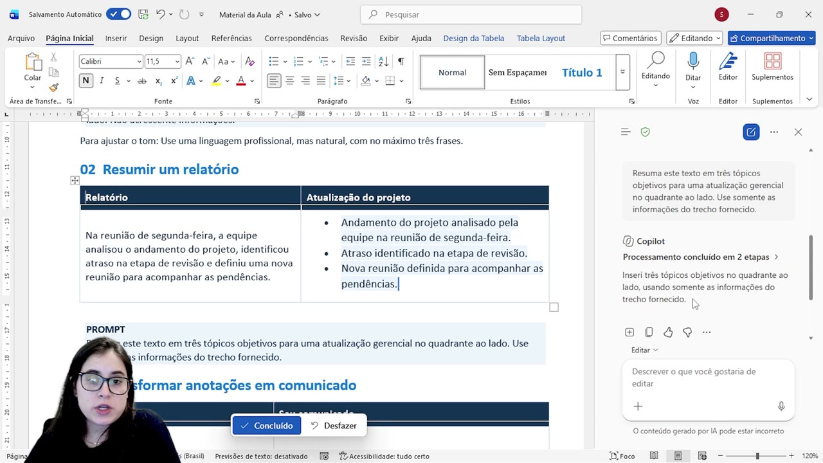Copy the Copilot response
Screen dimensions: 823x463
click(649, 332)
